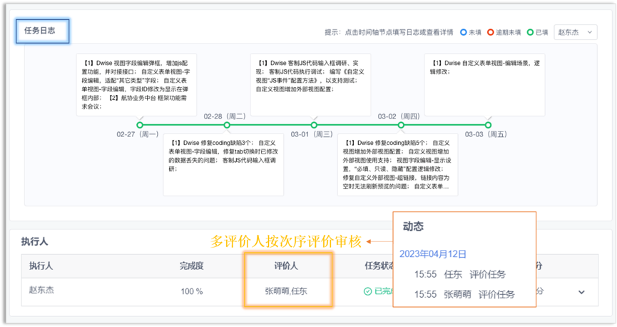Open the 赵东杰 user dropdown
This screenshot has height=327, width=617.
coord(575,32)
